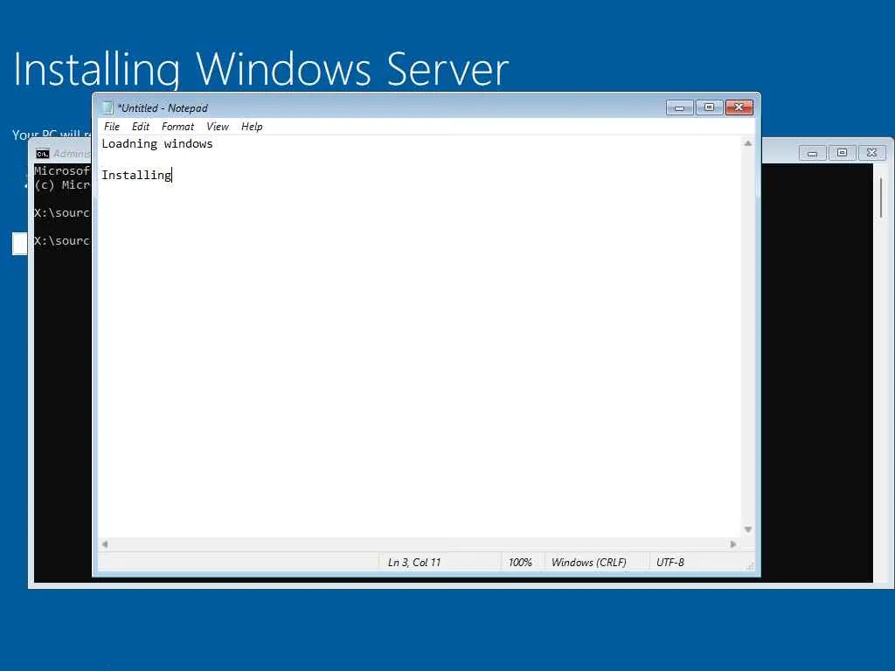895x671 pixels.
Task: Open the Help menu in Notepad
Action: point(252,127)
